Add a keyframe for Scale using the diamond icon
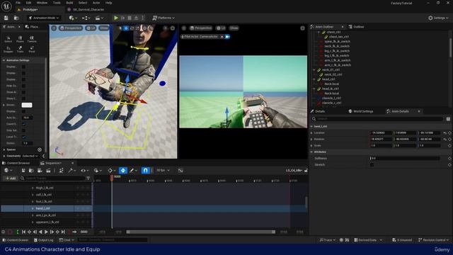 (x=449, y=146)
